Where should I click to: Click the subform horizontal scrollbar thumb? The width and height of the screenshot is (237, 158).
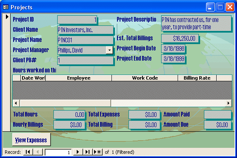[65, 103]
